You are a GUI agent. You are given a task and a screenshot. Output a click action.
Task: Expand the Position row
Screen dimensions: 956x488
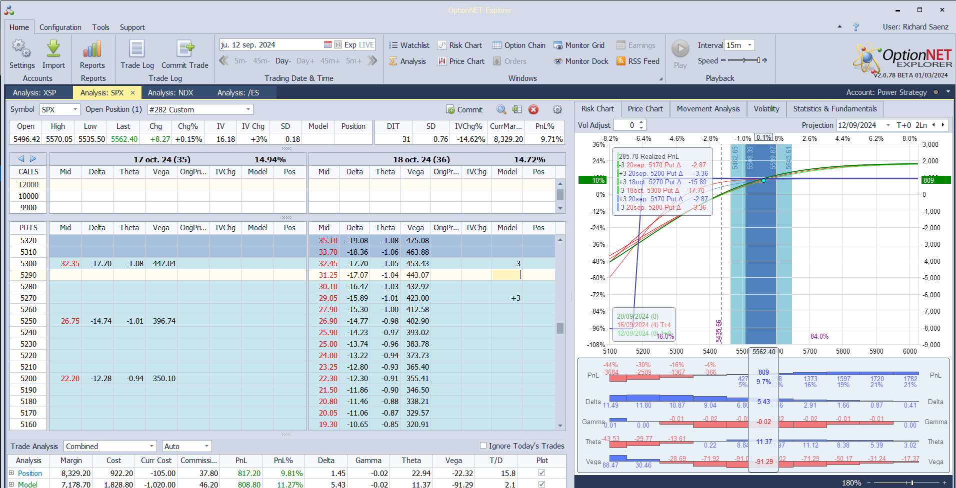pos(11,473)
